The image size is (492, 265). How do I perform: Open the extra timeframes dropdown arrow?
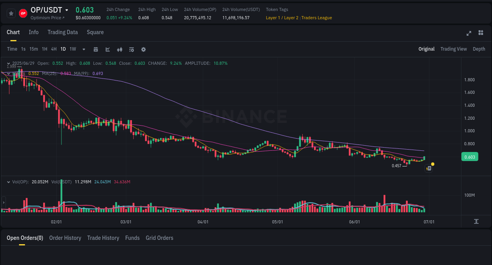pyautogui.click(x=83, y=49)
